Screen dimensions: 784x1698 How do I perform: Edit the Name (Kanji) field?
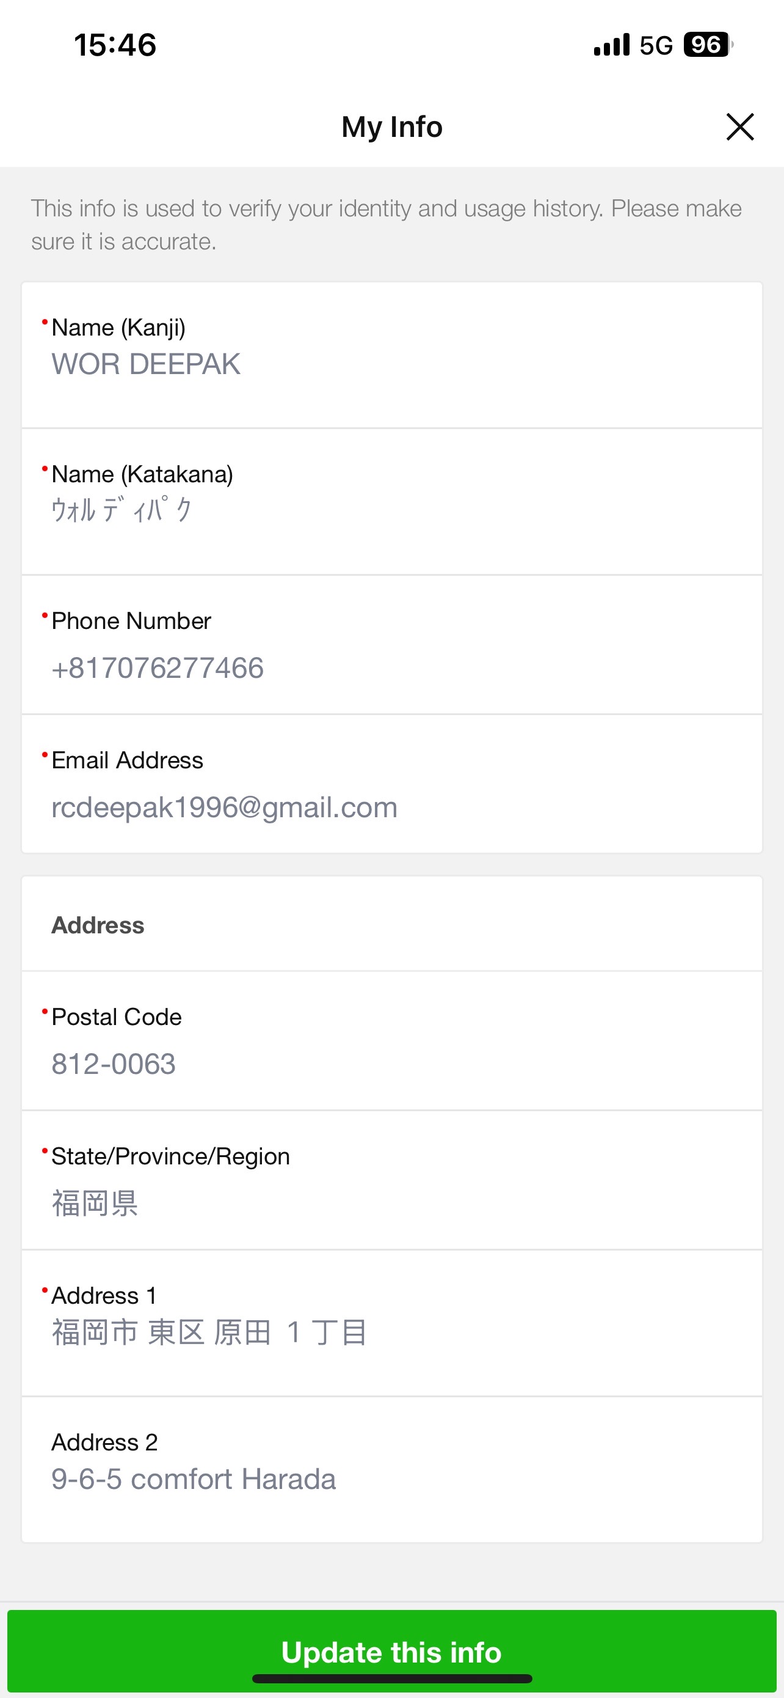click(x=391, y=355)
